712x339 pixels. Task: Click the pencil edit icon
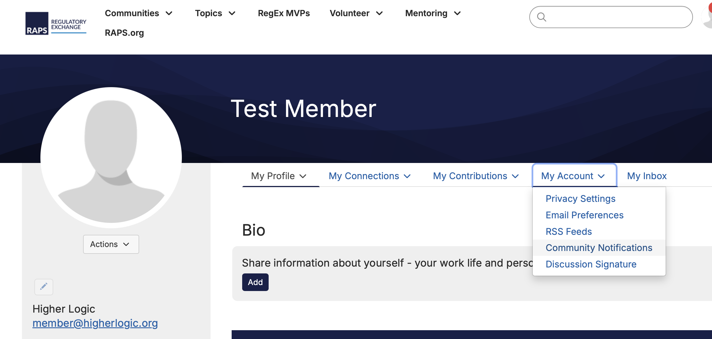pyautogui.click(x=44, y=287)
